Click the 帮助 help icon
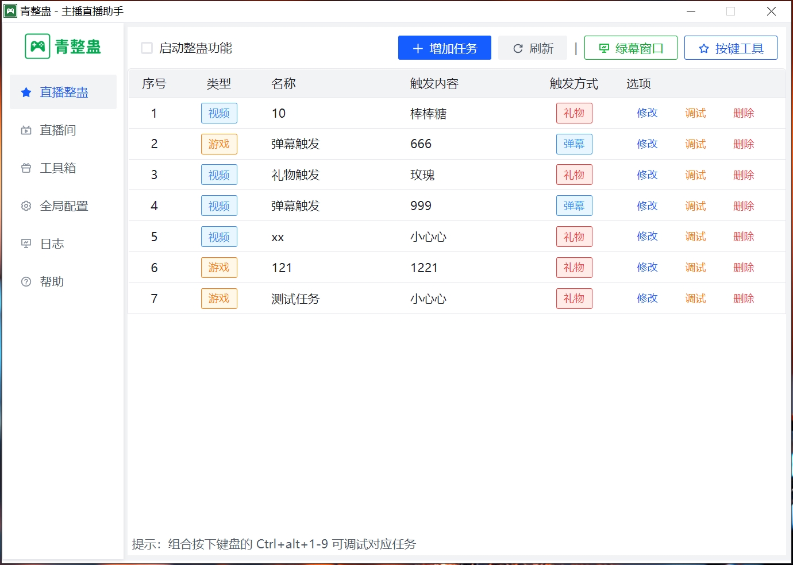 [x=26, y=281]
